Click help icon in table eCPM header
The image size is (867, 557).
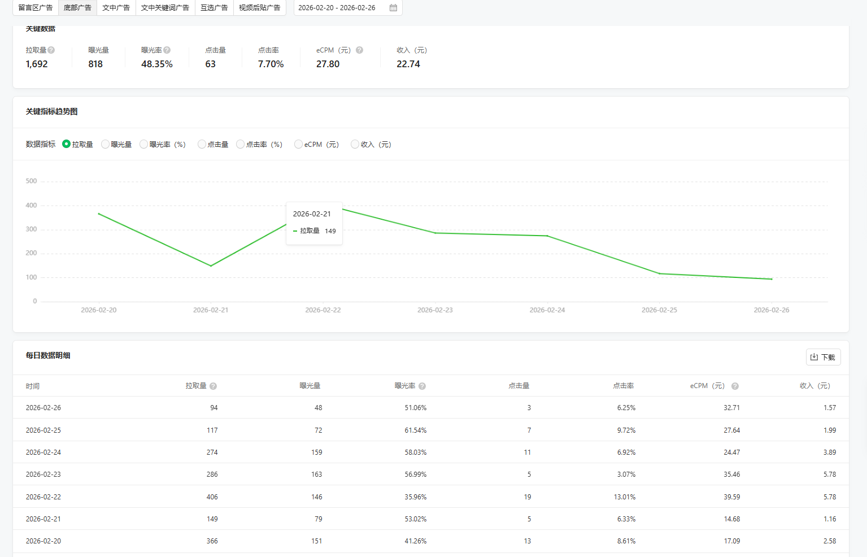735,386
